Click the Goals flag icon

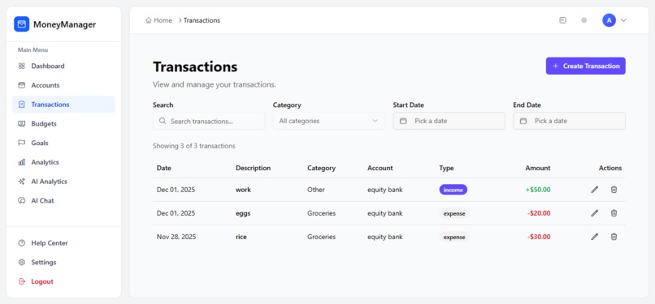pyautogui.click(x=22, y=143)
